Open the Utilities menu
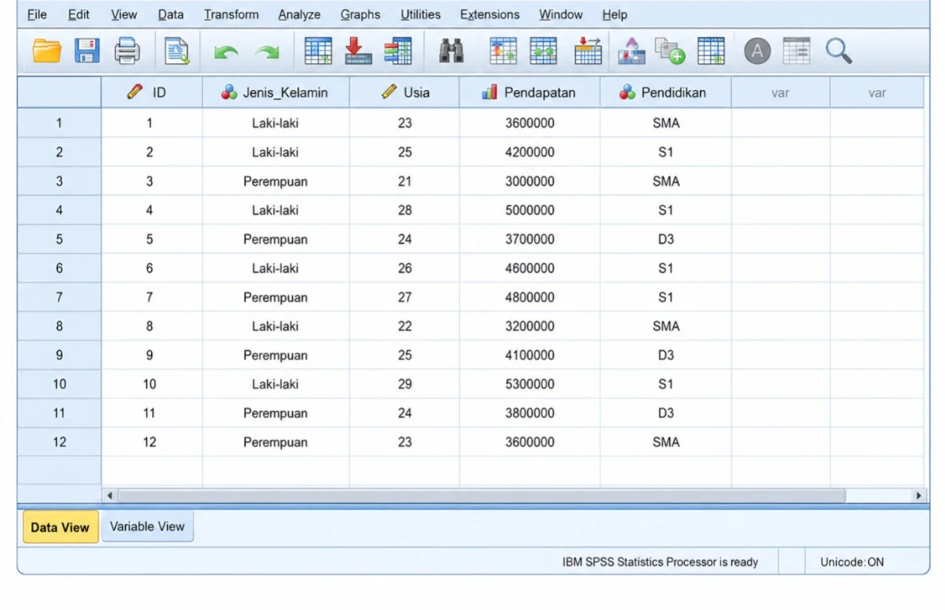 [x=420, y=14]
